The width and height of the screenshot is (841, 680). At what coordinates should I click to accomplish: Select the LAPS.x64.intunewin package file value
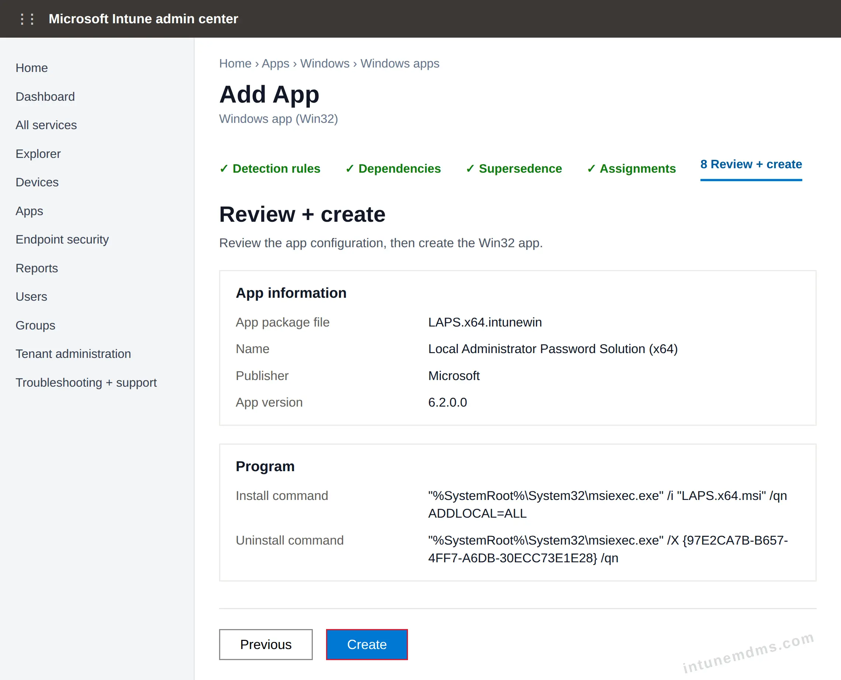point(485,322)
